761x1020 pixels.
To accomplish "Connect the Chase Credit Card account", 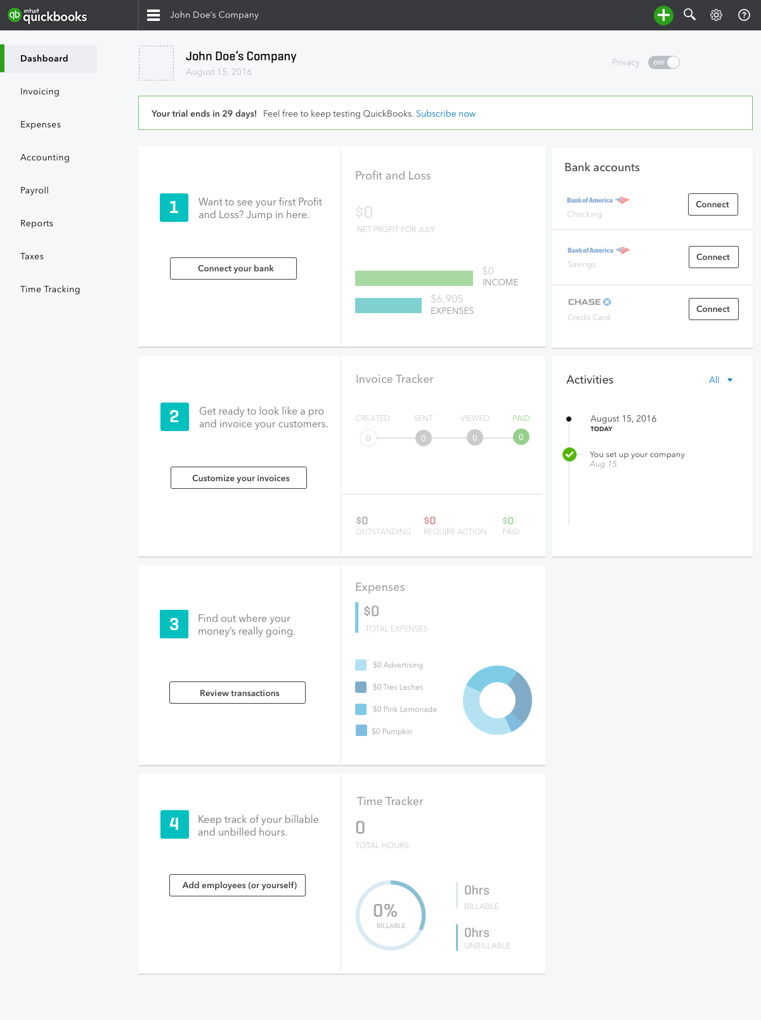I will pyautogui.click(x=713, y=309).
